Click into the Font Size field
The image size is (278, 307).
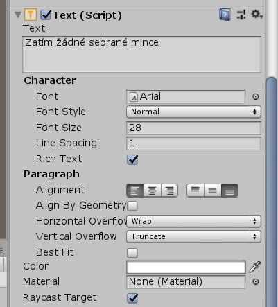pos(193,128)
